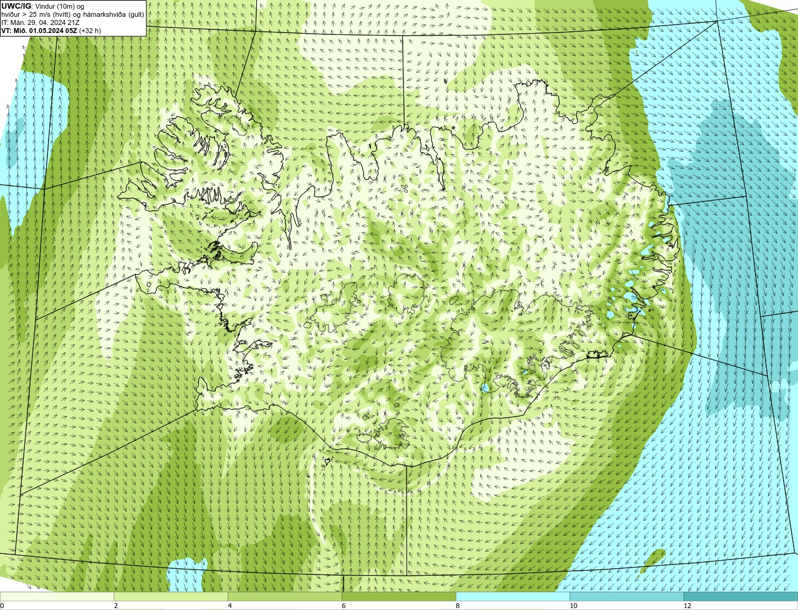Image resolution: width=798 pixels, height=610 pixels.
Task: Click the 8–10 m/s light cyan legend swatch
Action: 513,596
